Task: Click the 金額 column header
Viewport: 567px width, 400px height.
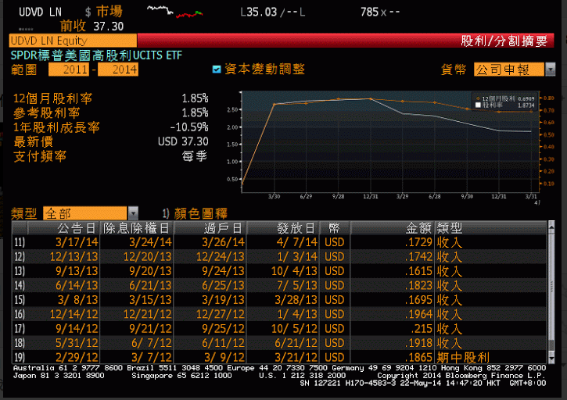Action: [x=392, y=228]
